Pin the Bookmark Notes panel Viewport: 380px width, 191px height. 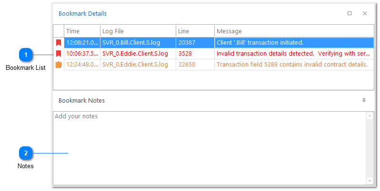[x=364, y=101]
